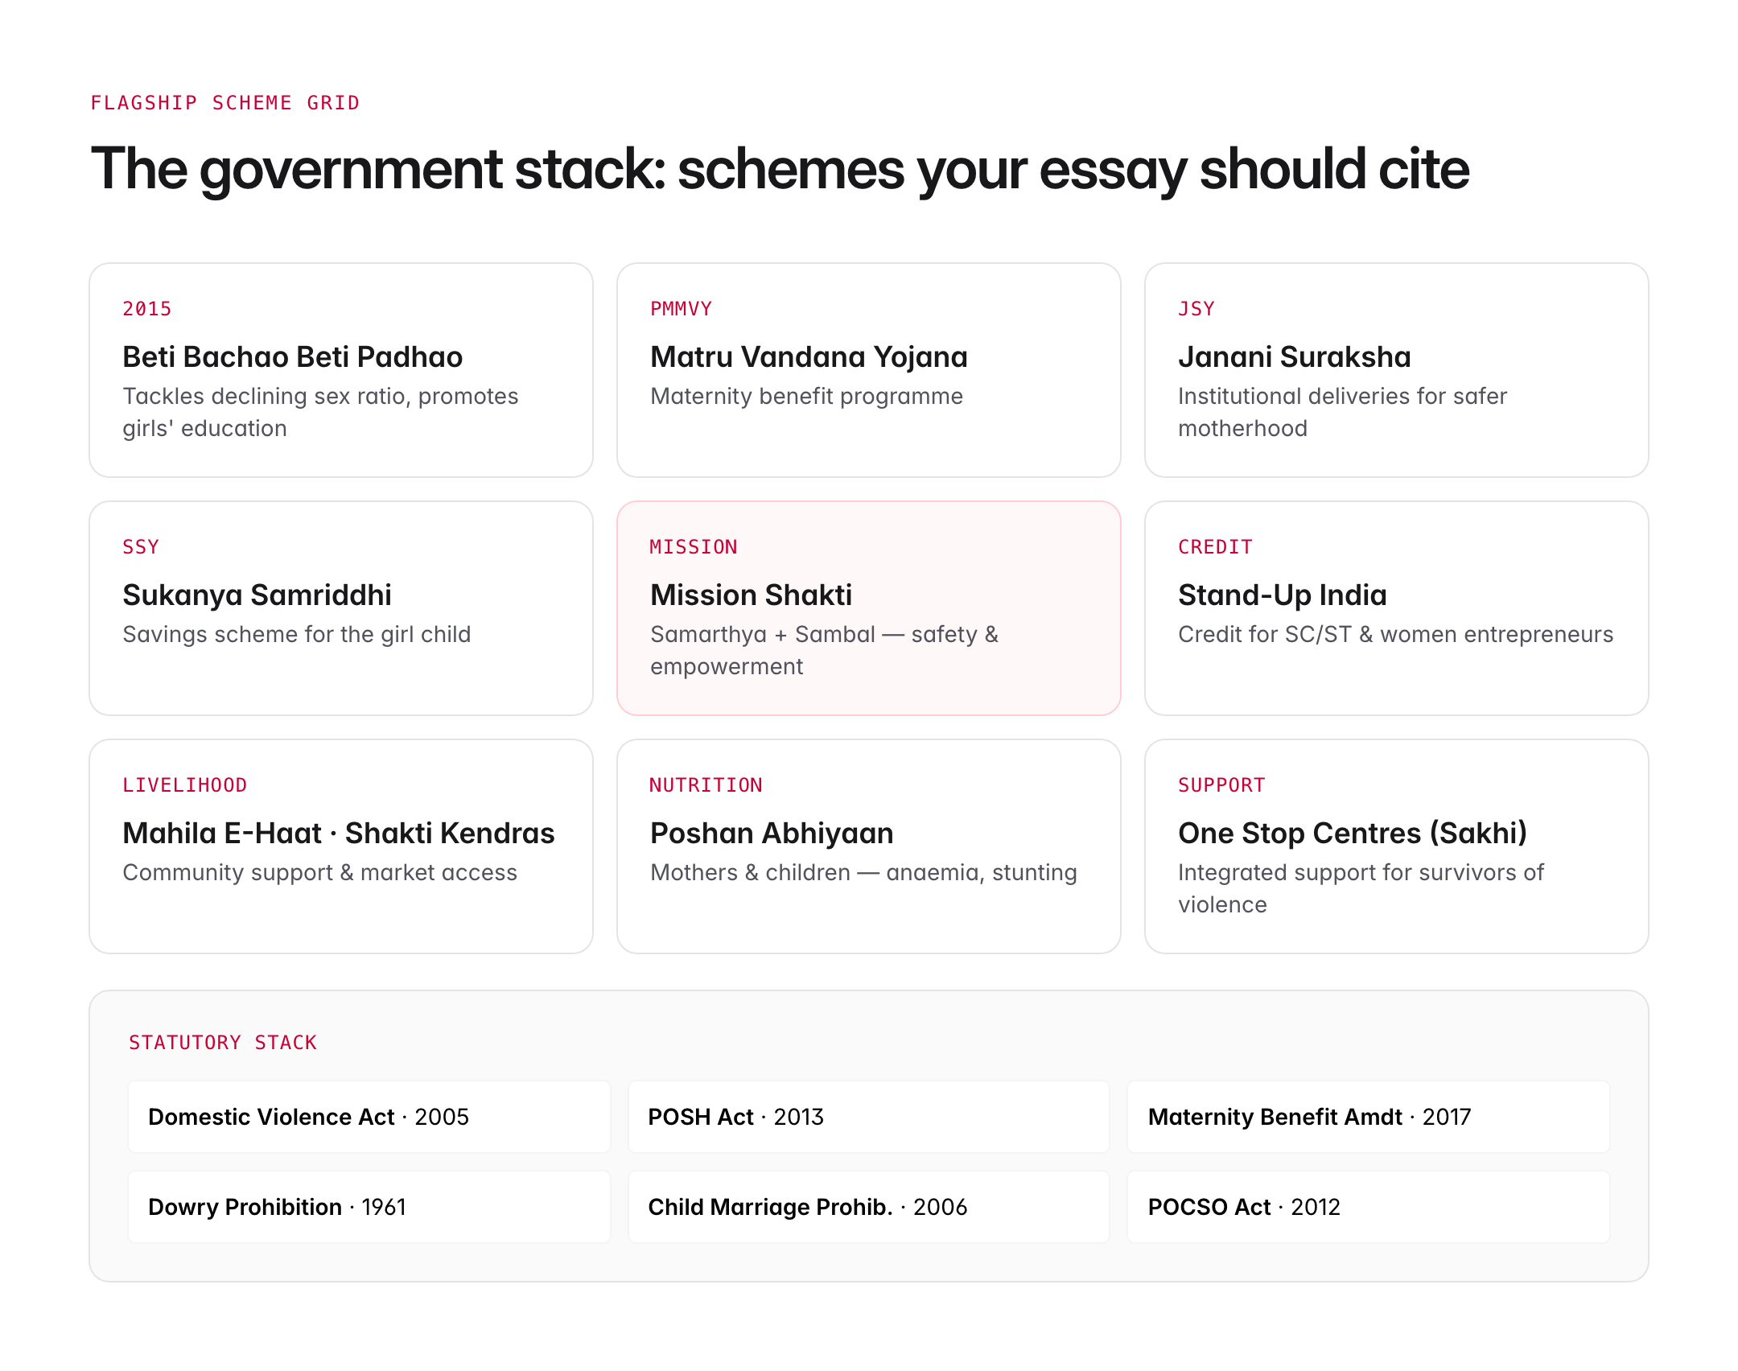
Task: Select the Beti Bachao Beti Padhao card
Action: point(341,370)
